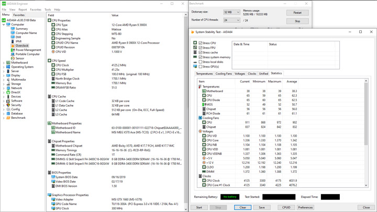
Task: Click the Software icon in the tree
Action: click(8, 101)
